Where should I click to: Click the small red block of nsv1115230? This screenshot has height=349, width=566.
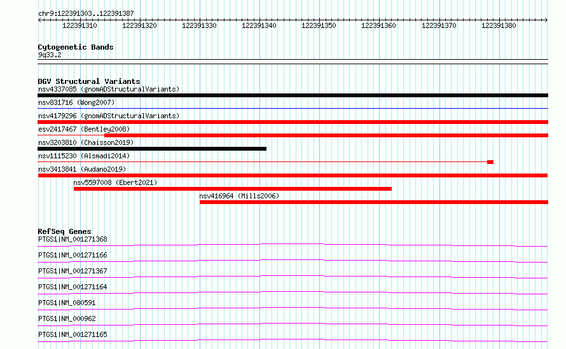tap(490, 162)
